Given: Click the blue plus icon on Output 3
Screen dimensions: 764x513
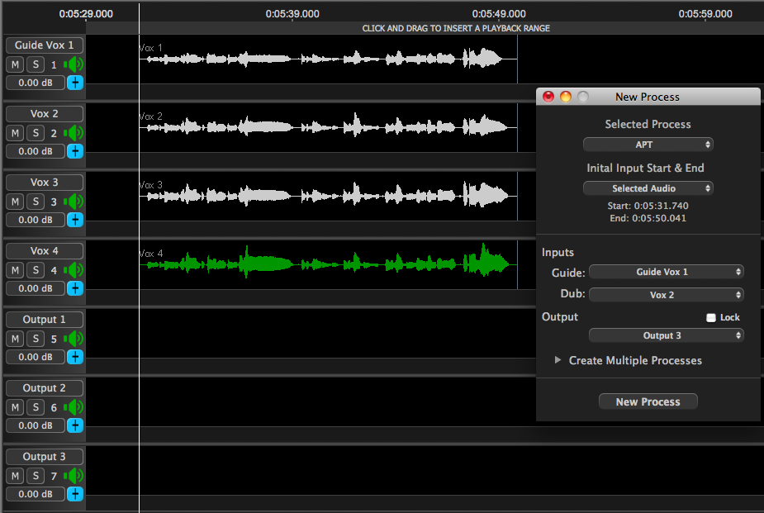Looking at the screenshot, I should [x=75, y=494].
